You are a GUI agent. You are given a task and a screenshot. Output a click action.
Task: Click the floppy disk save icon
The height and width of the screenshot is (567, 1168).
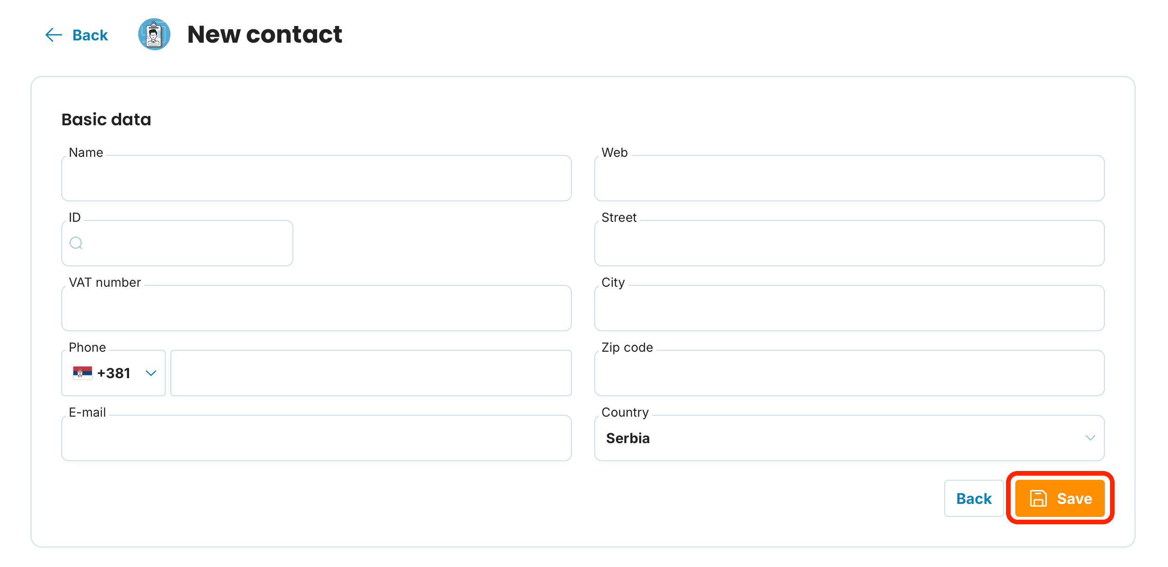click(1038, 498)
